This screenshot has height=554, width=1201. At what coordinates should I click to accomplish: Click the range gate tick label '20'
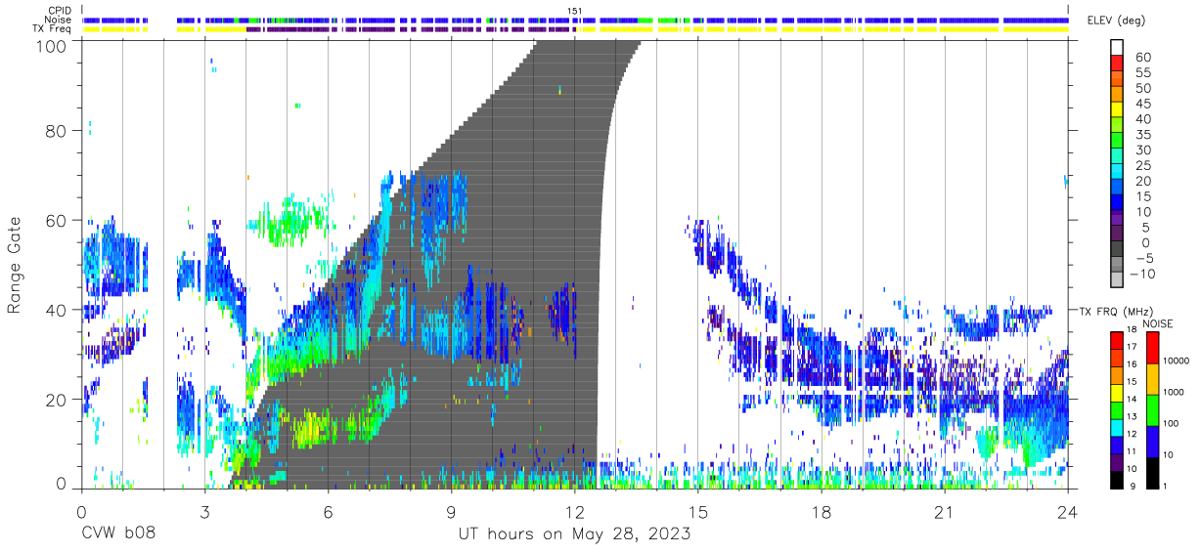coord(57,400)
